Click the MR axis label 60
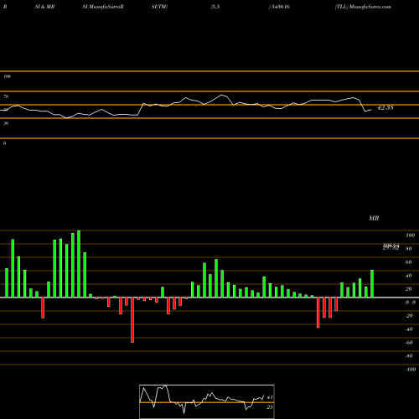This screenshot has height=419, width=419. click(x=408, y=262)
